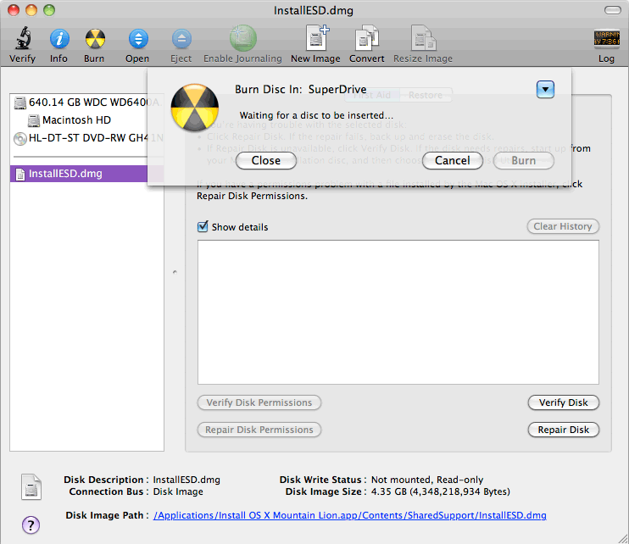Click Close in burn dialog
The image size is (629, 544).
[266, 160]
